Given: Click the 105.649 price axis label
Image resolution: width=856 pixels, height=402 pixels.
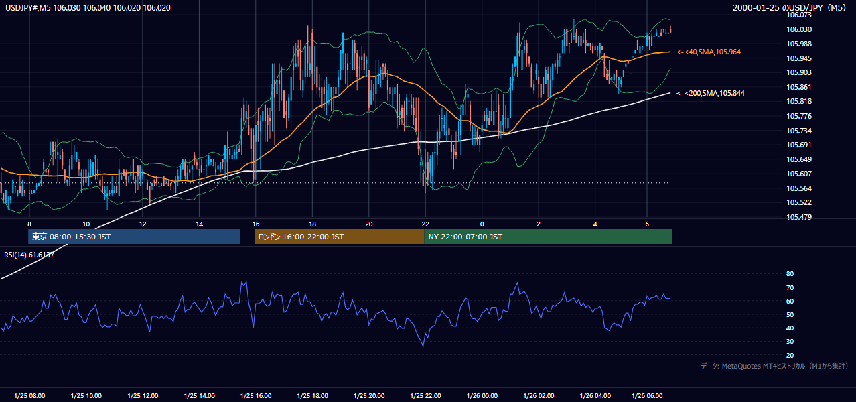Looking at the screenshot, I should click(799, 159).
